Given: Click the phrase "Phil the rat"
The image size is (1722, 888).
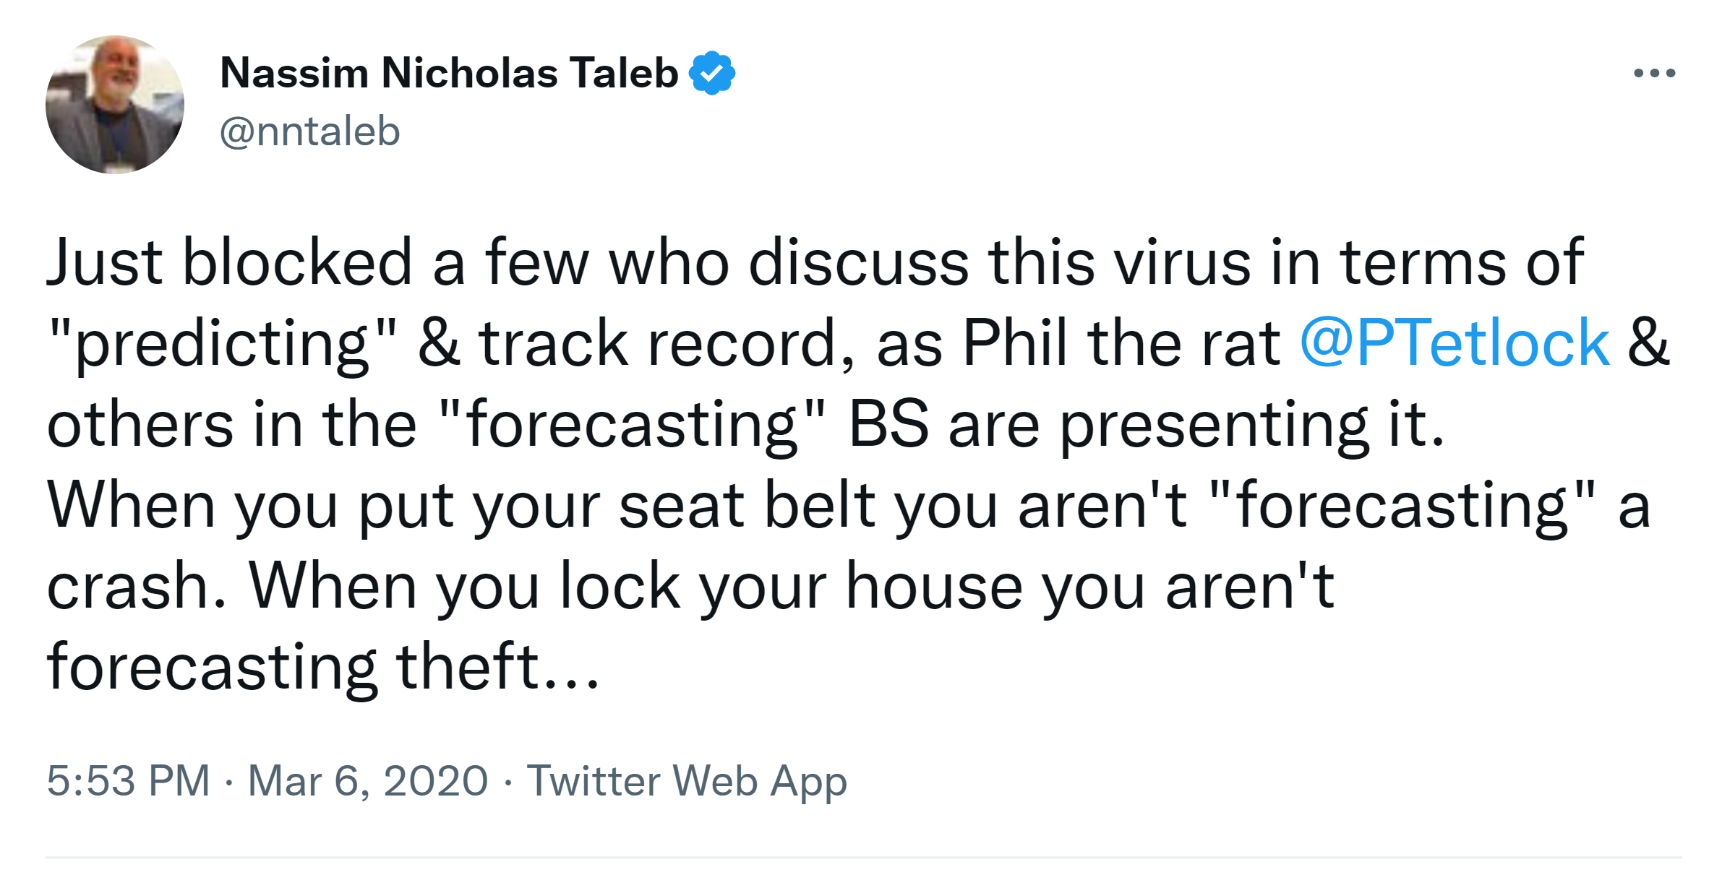Looking at the screenshot, I should tap(1121, 343).
